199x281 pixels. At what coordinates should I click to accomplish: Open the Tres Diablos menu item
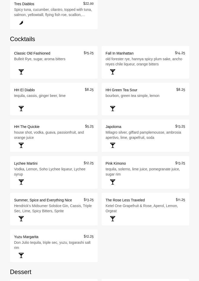pos(24,4)
